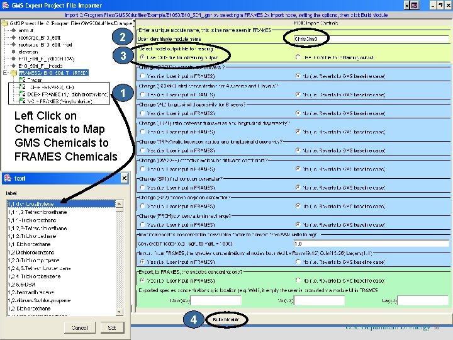Click the F2 icon beside VC->FRAMES
The height and width of the screenshot is (340, 453).
tap(22, 101)
